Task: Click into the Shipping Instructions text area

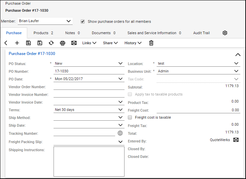Action: (x=89, y=161)
